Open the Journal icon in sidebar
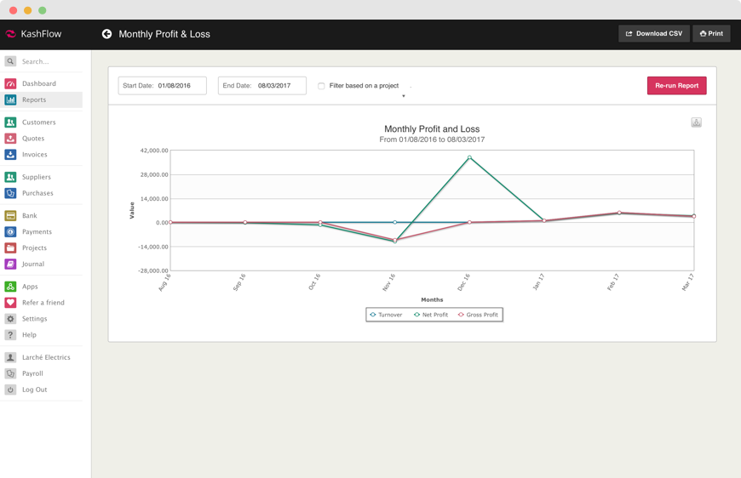741x478 pixels. [10, 265]
